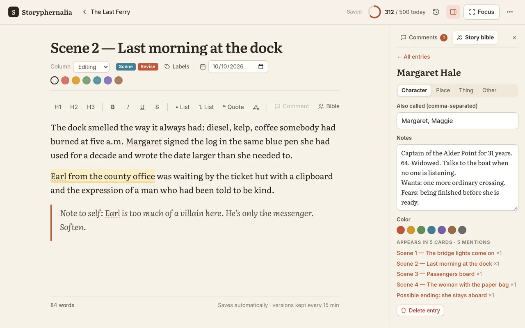Viewport: 525px width, 328px height.
Task: Click the due date input field
Action: (x=238, y=66)
